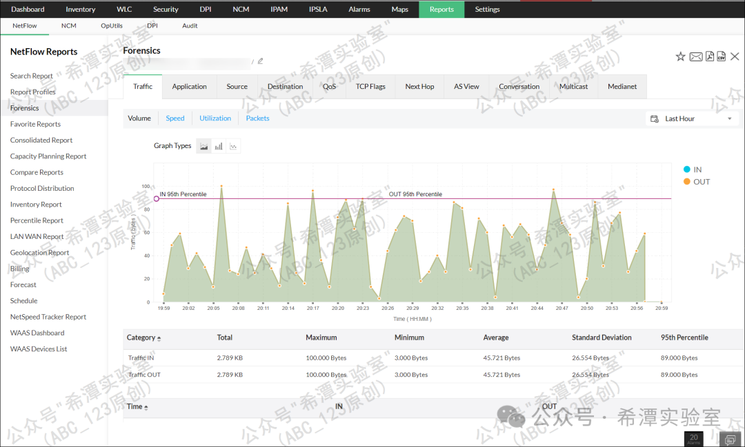Open the Dashboard menu
Viewport: 745px width, 447px height.
click(x=28, y=9)
